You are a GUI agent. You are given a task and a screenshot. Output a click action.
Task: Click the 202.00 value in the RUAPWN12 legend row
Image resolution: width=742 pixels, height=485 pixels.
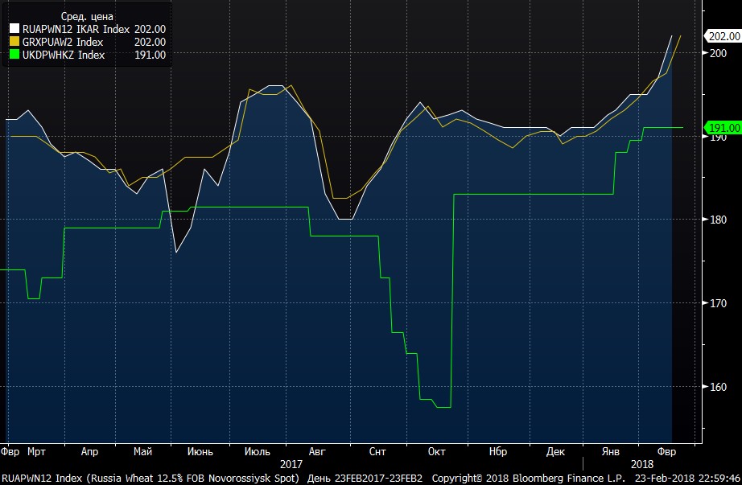[x=150, y=29]
